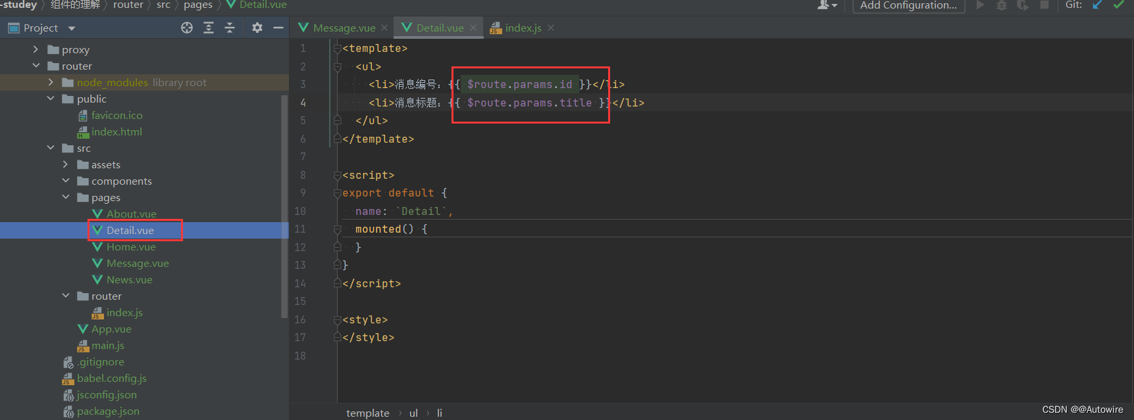Fold the template block on line 1

point(337,49)
